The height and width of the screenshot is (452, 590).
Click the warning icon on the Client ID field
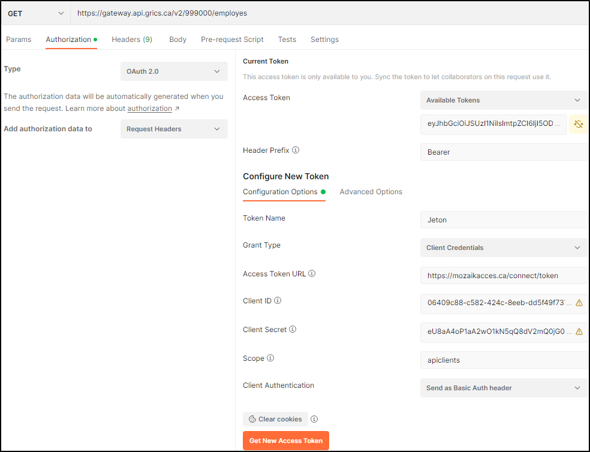(578, 303)
